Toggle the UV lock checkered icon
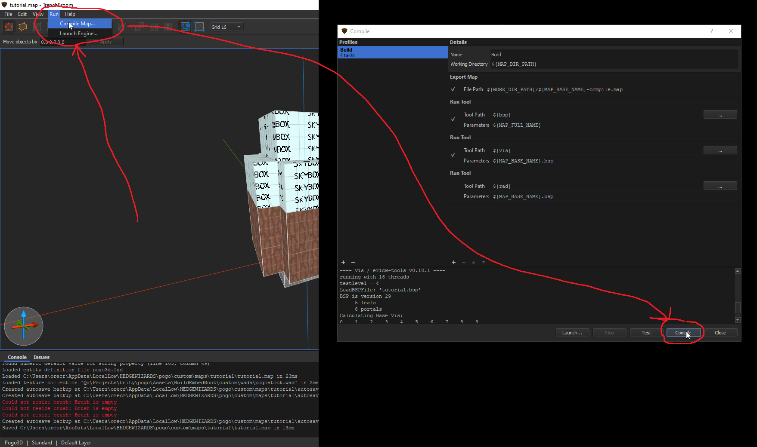This screenshot has height=447, width=757. pyautogui.click(x=199, y=27)
